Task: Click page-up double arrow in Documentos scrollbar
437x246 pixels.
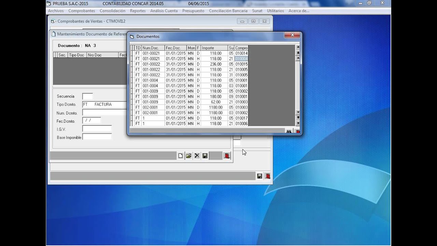Action: coord(298,53)
